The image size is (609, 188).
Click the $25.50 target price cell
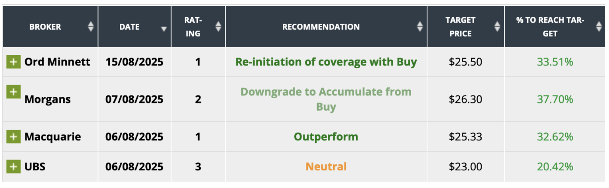[x=465, y=62]
